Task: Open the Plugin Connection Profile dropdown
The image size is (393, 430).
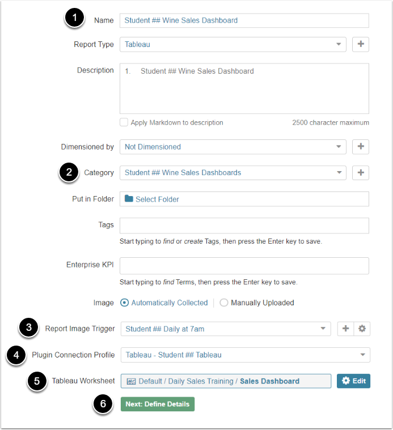Action: (x=245, y=355)
